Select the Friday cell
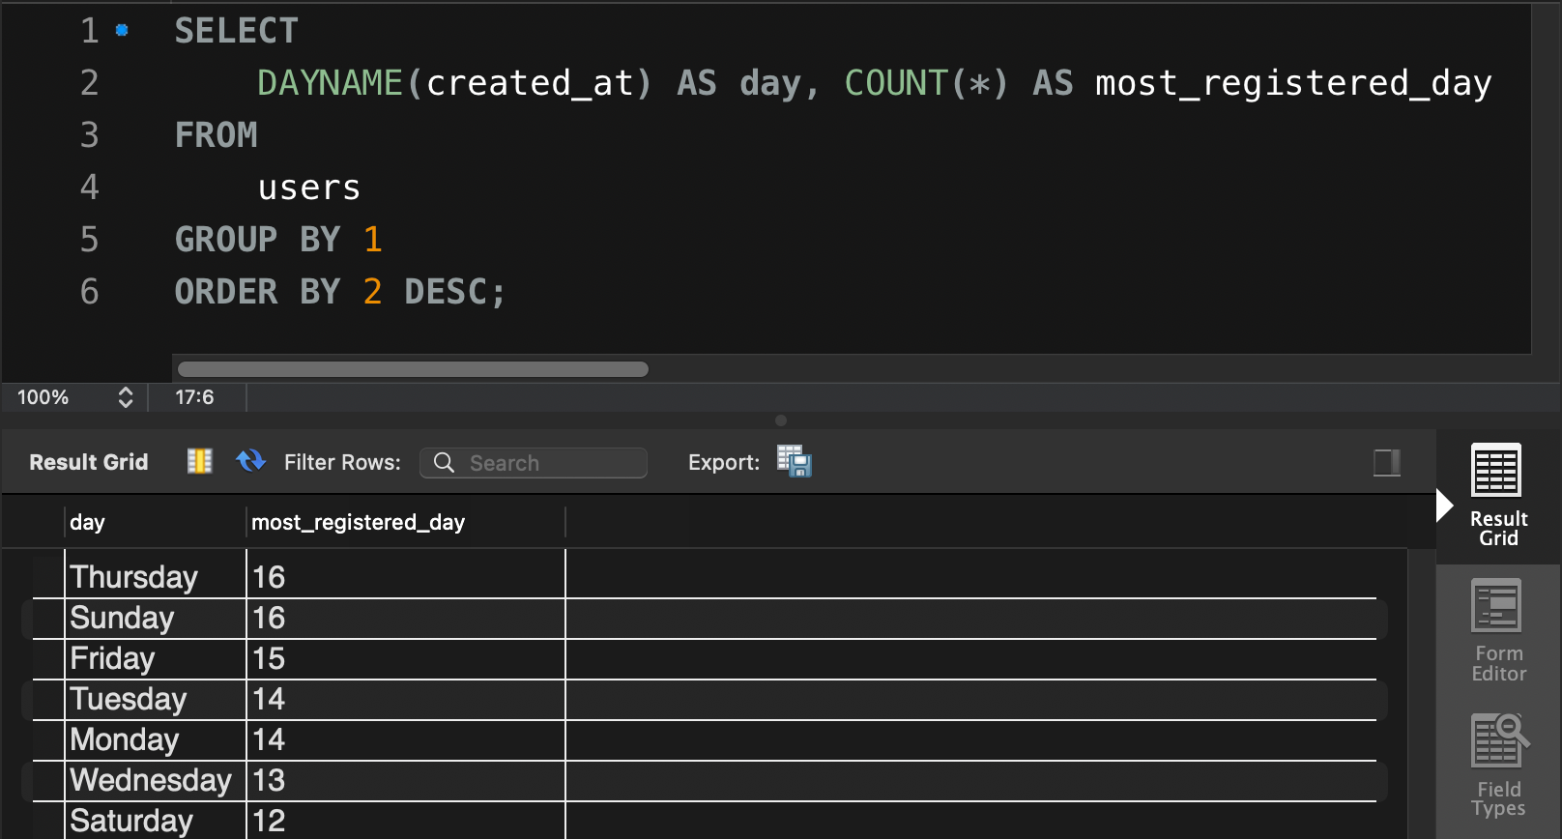Viewport: 1562px width, 839px height. (156, 658)
